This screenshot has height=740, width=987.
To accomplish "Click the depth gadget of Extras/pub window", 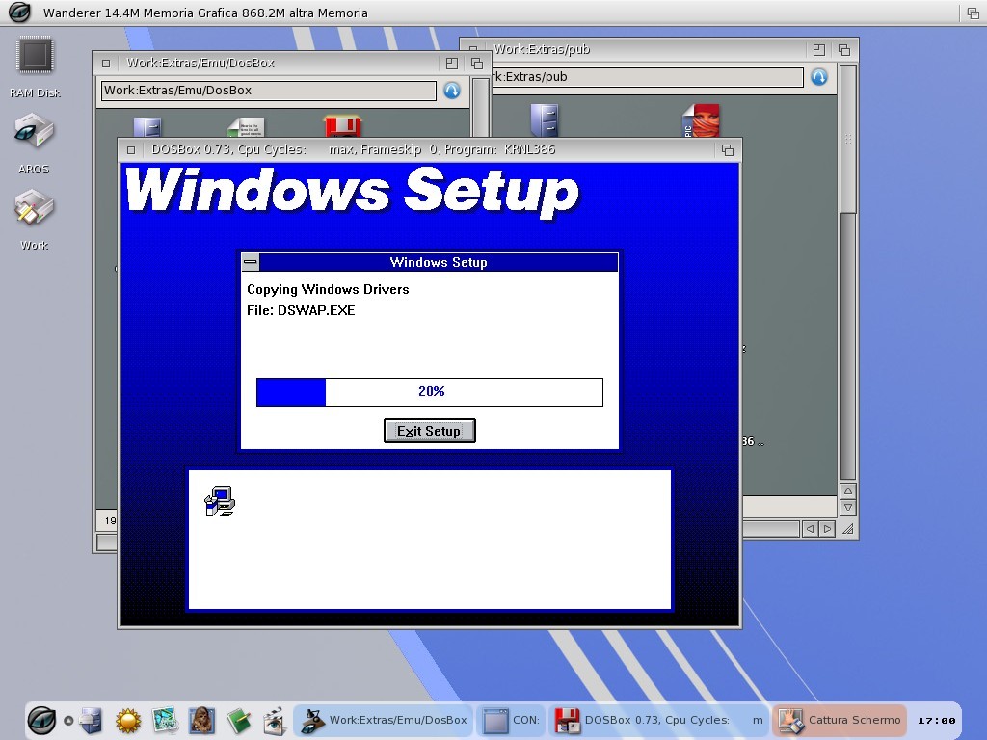I will click(844, 50).
